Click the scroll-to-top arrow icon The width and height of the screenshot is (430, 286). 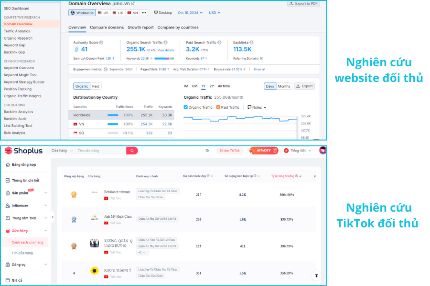click(316, 276)
